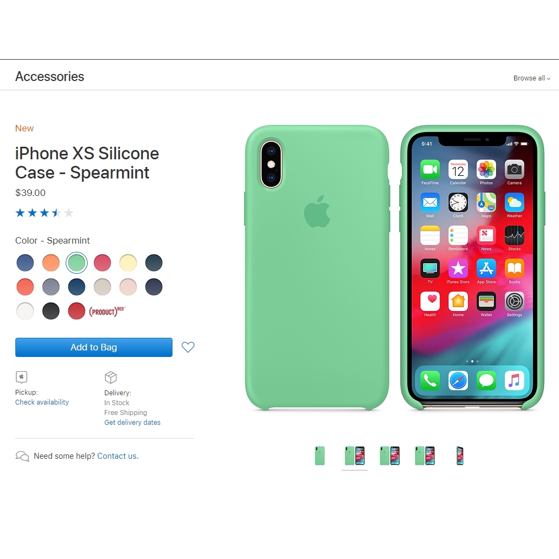Open the Accessories section heading

50,76
